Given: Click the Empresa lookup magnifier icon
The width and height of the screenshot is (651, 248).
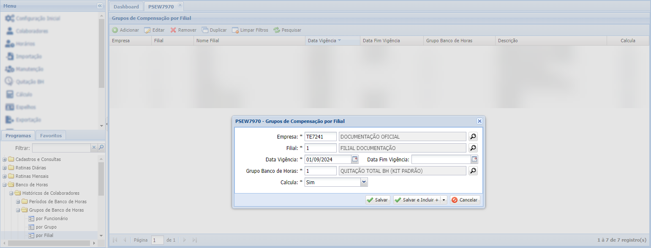Looking at the screenshot, I should pos(473,136).
